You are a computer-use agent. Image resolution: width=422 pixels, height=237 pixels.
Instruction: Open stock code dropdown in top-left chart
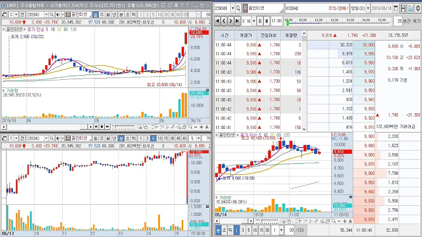coord(46,15)
